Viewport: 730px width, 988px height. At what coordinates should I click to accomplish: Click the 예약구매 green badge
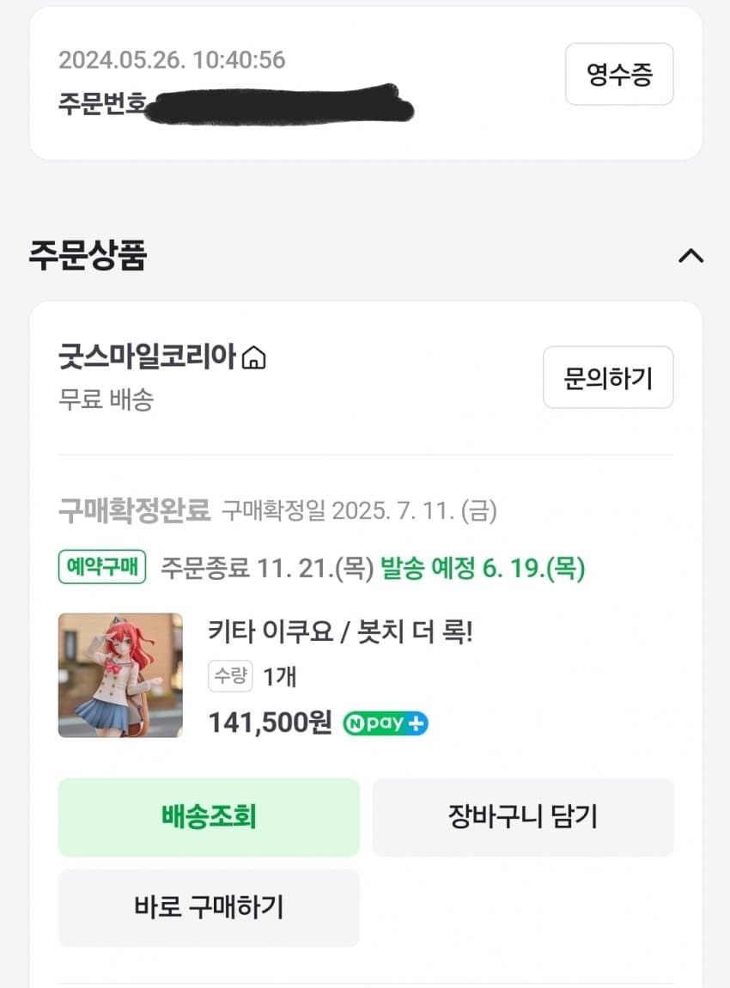[x=102, y=568]
